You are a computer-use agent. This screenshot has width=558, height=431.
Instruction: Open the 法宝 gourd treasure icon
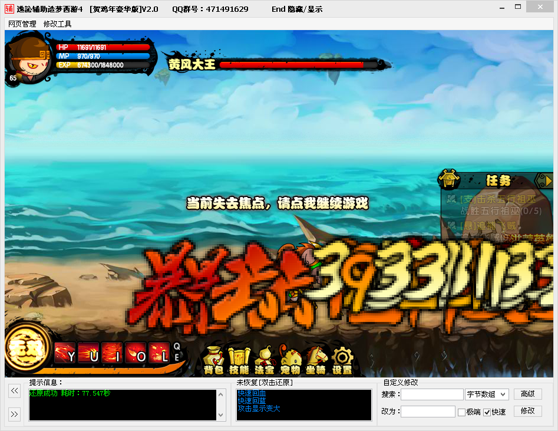265,360
